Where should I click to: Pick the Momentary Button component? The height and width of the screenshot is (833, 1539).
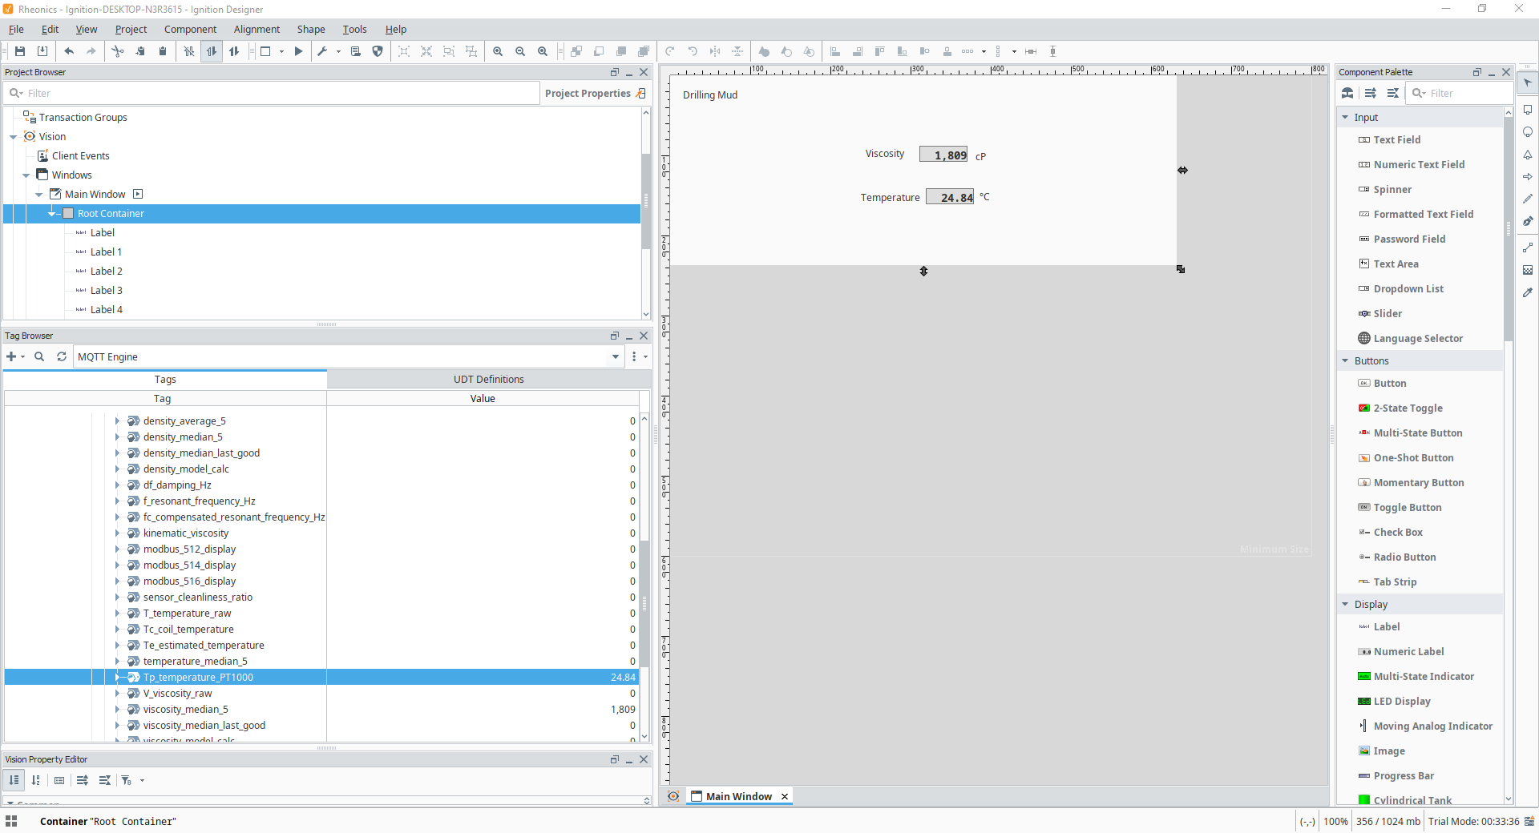pos(1419,482)
